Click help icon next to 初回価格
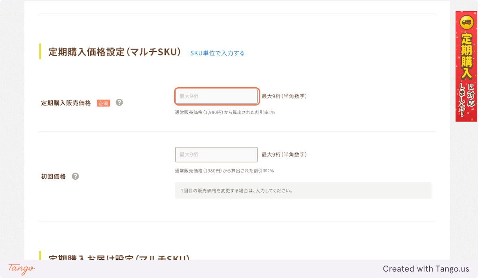478x278 pixels. (x=75, y=176)
